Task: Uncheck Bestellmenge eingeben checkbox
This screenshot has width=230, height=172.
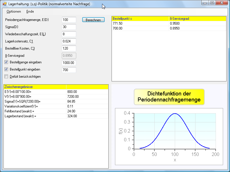Action: 6,62
